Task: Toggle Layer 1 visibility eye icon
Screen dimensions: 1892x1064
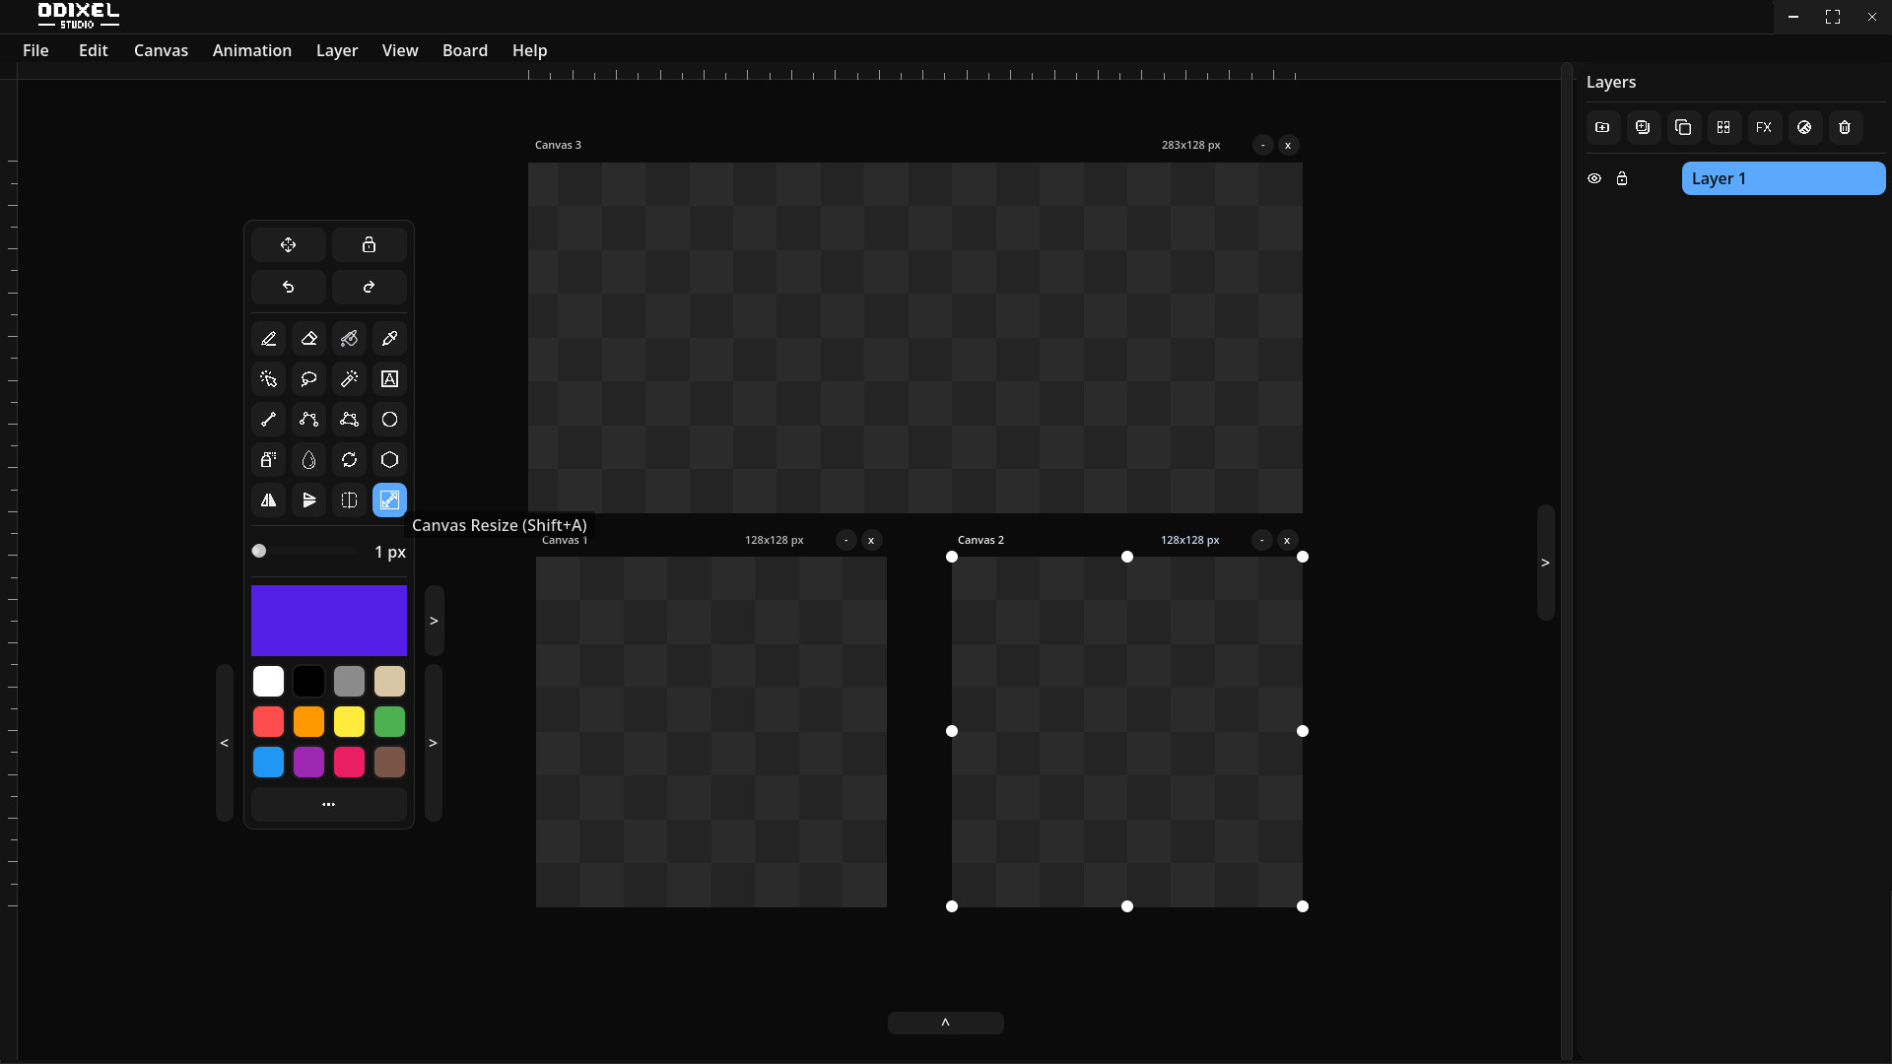Action: coord(1593,178)
